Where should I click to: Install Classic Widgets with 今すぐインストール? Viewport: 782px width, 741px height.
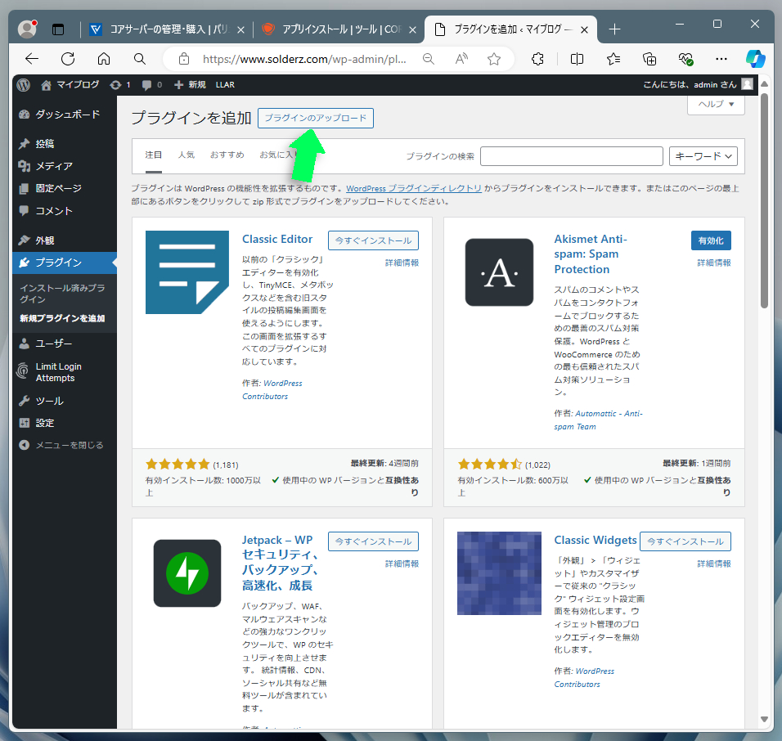(685, 541)
